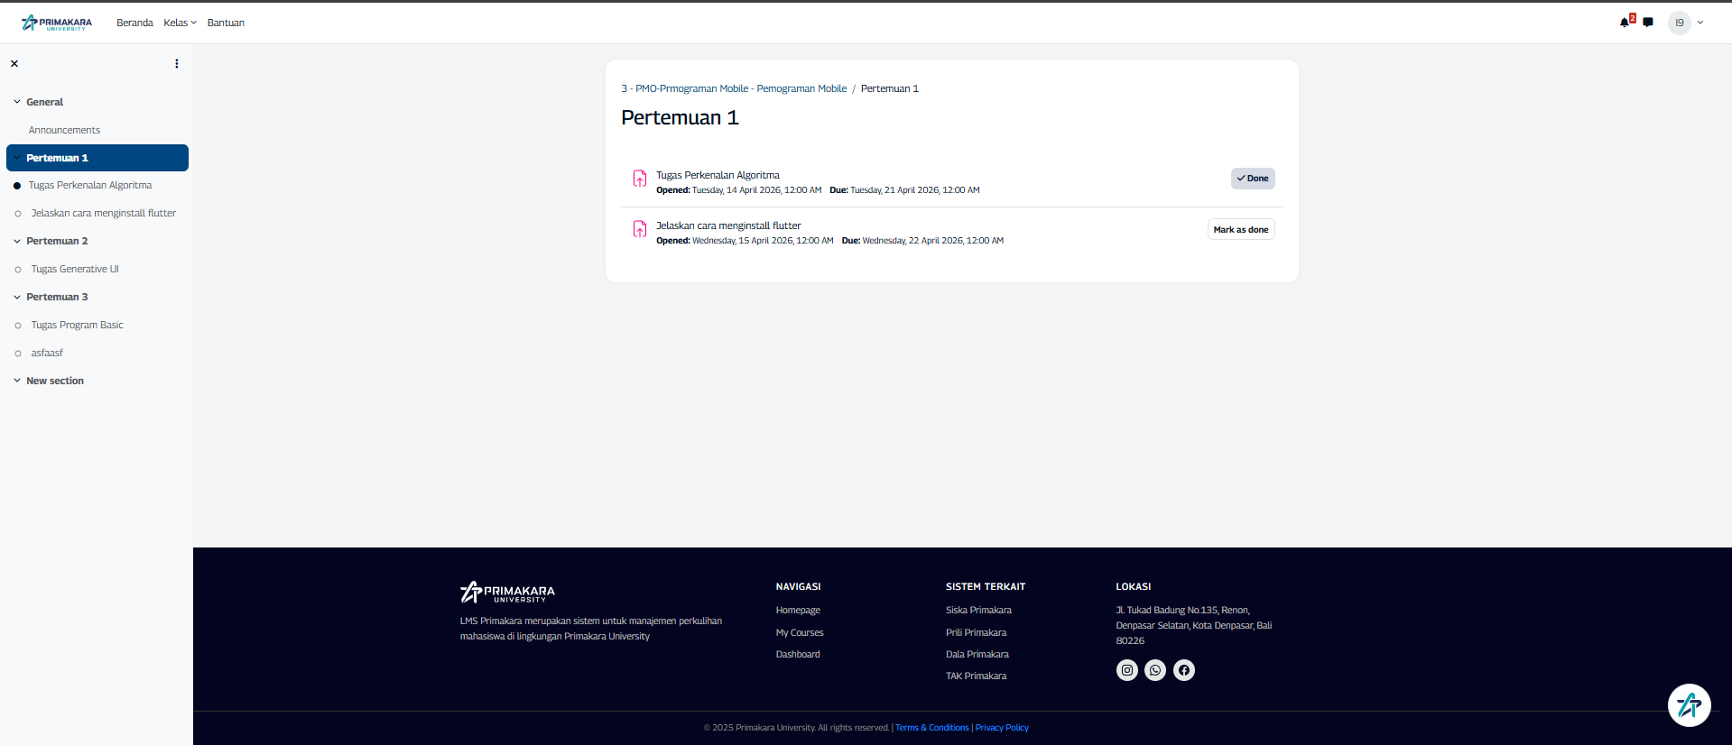This screenshot has height=745, width=1732.
Task: Open Homepage footer link
Action: (x=798, y=611)
